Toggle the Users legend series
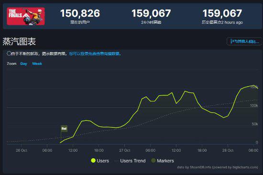This screenshot has height=175, width=263. (x=100, y=161)
